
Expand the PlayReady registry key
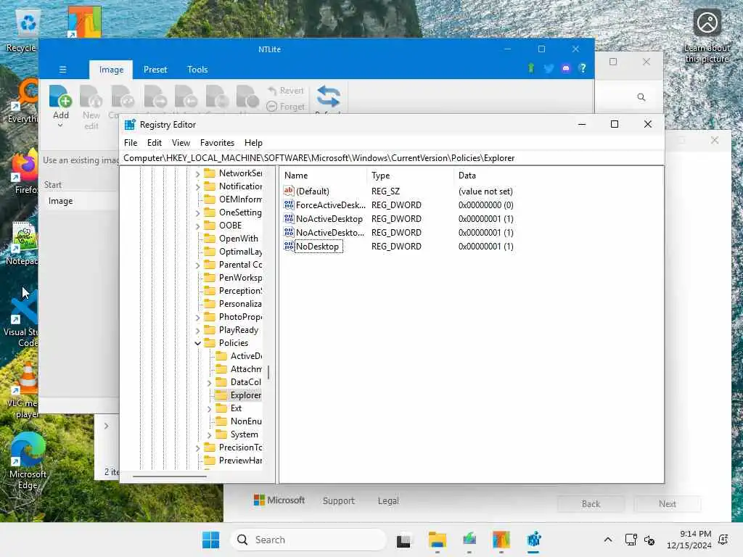point(197,330)
